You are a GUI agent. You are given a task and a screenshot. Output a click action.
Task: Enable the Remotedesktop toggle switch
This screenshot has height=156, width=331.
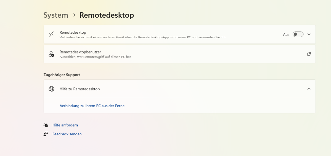[298, 34]
